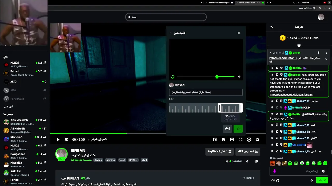
Task: Timeout user on the 'من فوق' message
Action: coord(277,101)
